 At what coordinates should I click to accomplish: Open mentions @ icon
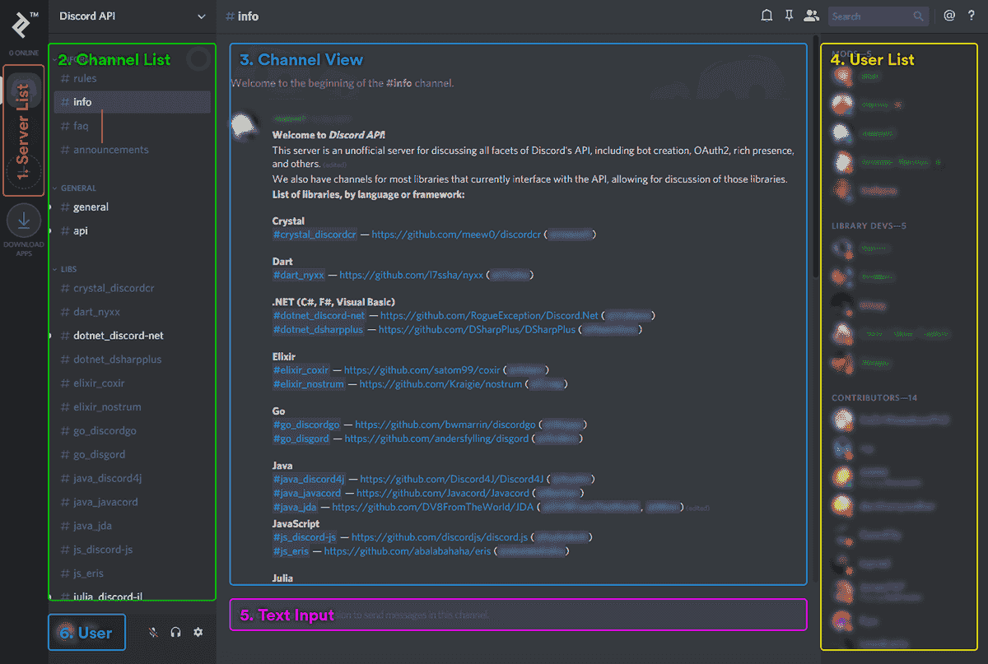949,16
